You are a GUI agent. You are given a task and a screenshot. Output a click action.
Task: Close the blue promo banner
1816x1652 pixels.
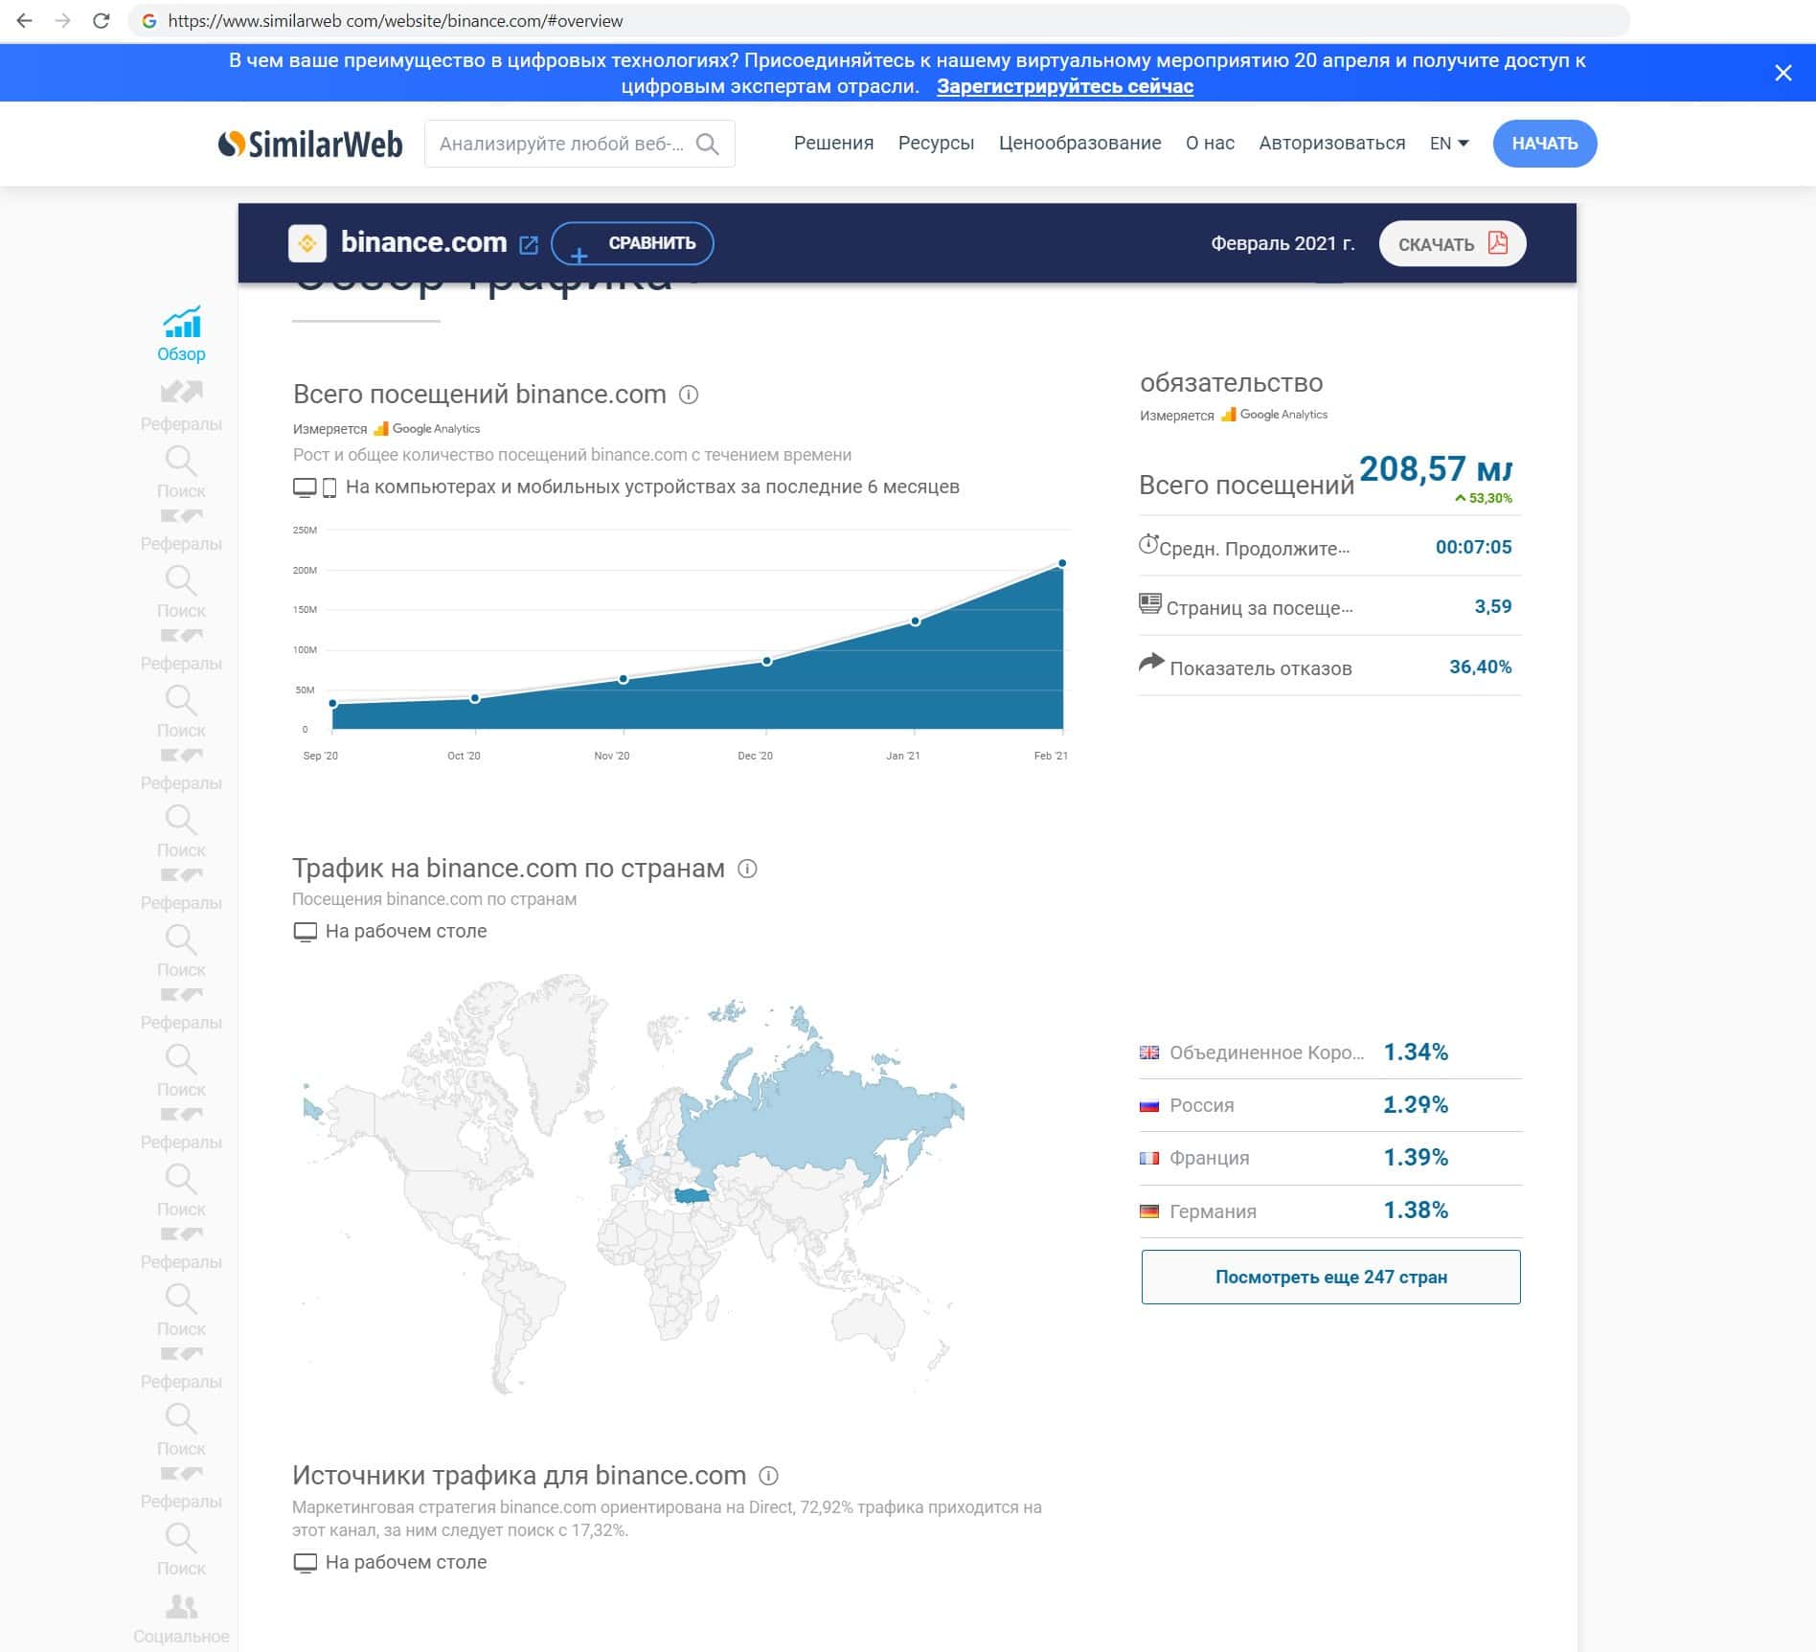[1782, 73]
